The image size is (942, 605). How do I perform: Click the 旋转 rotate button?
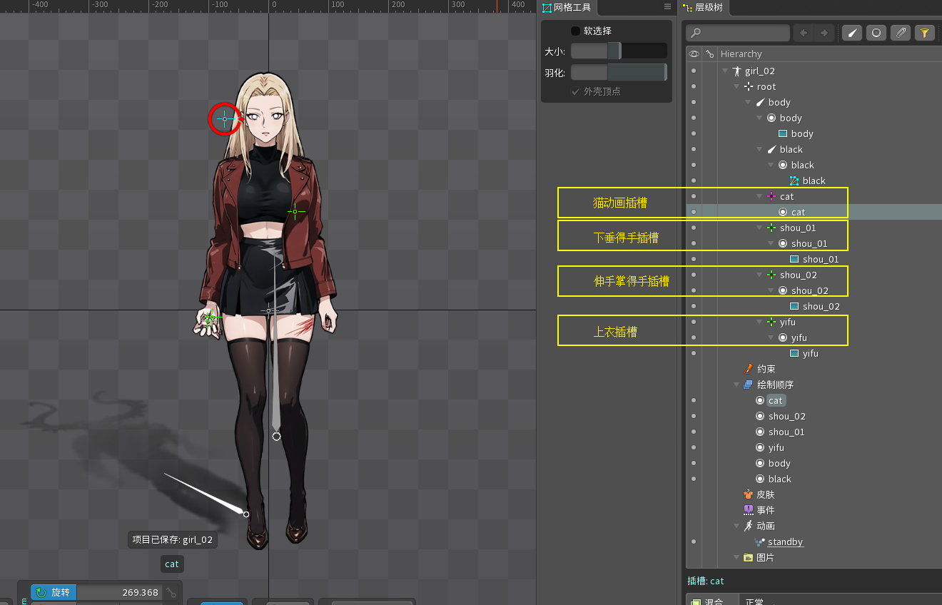(x=54, y=592)
